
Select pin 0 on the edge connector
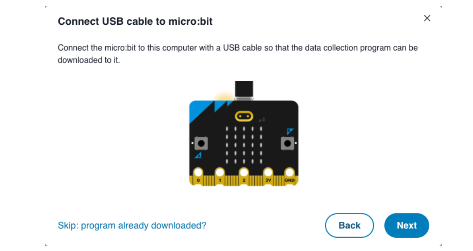pyautogui.click(x=199, y=173)
